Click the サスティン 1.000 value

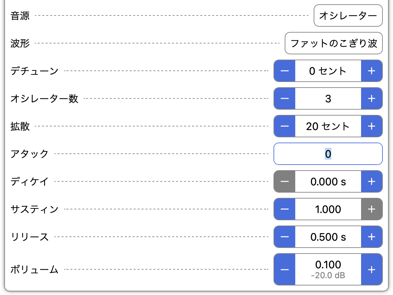click(x=328, y=209)
